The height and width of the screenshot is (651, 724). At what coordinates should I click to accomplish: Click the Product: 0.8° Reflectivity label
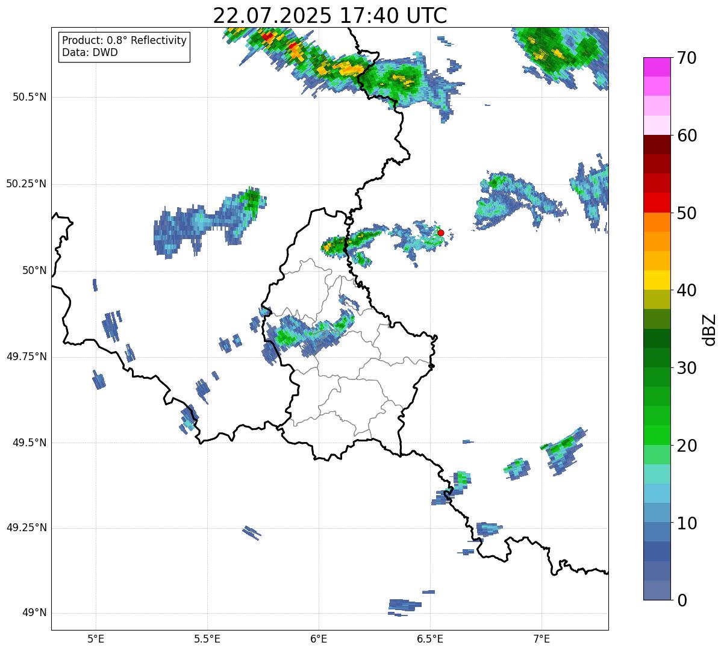pos(125,40)
